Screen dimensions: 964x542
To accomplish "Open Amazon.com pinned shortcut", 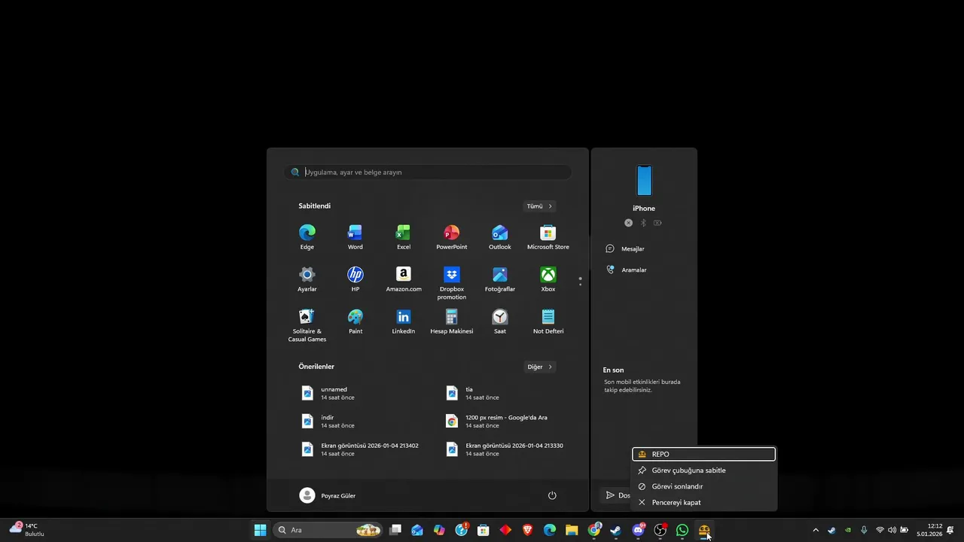I will (x=404, y=279).
